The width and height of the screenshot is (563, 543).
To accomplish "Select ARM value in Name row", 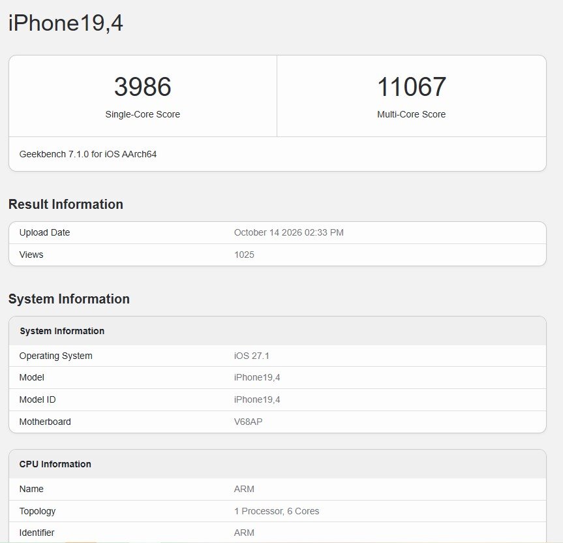I will (244, 489).
